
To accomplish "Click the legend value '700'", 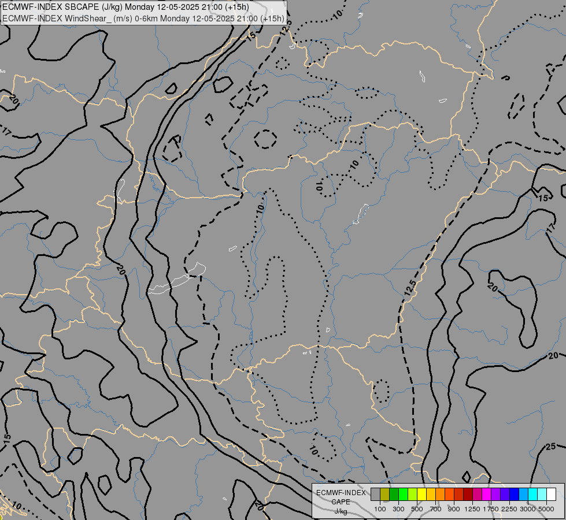I will [x=436, y=509].
